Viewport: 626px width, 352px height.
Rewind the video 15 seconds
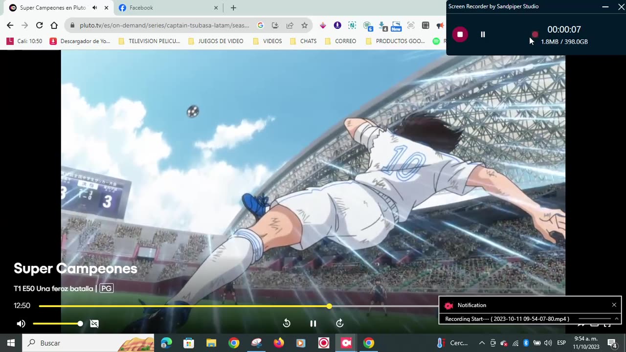(x=287, y=323)
